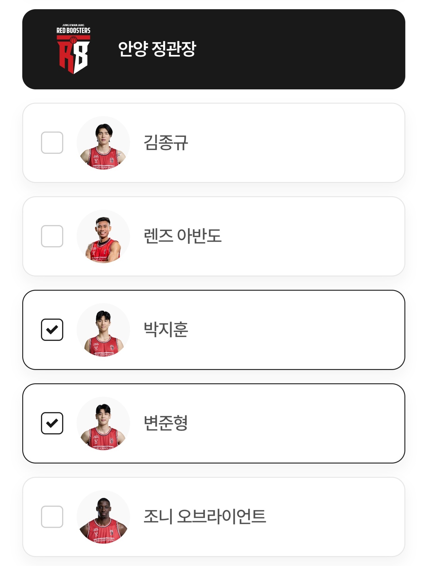Click 김종규 player photo

coord(103,143)
